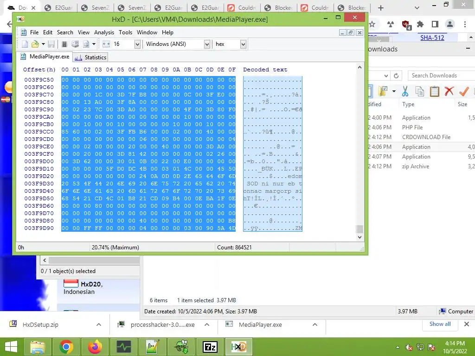
Task: Click the Search Downloads field
Action: pos(442,76)
